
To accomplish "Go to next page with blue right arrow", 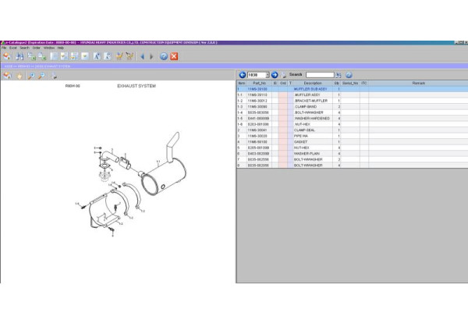I will click(275, 74).
